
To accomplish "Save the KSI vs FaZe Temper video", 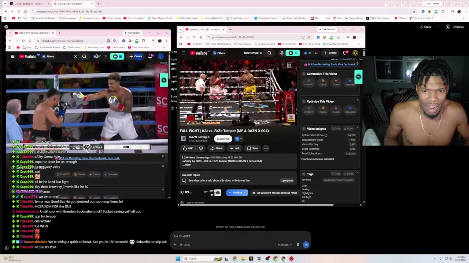I will pyautogui.click(x=252, y=148).
